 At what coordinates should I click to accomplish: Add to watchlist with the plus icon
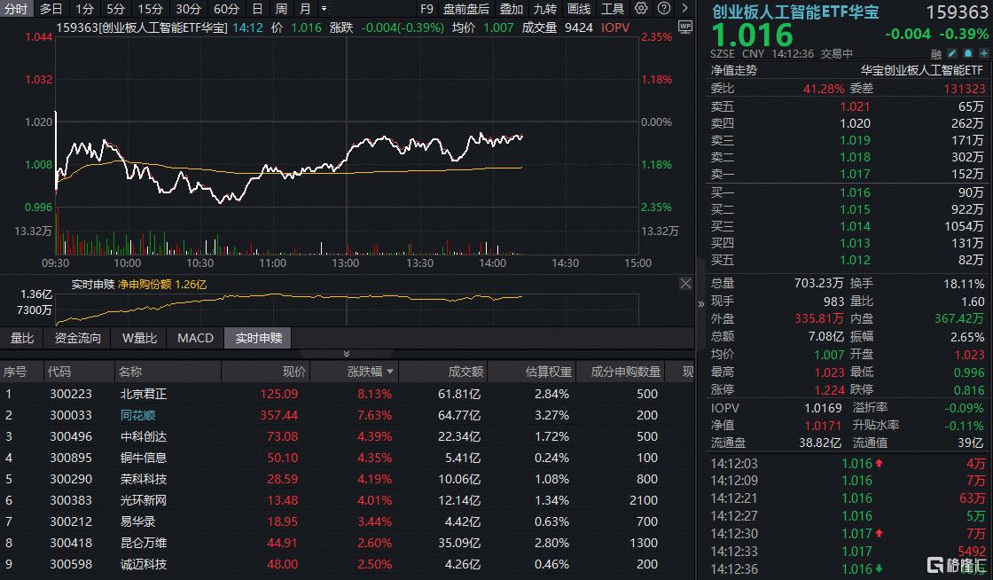983,54
